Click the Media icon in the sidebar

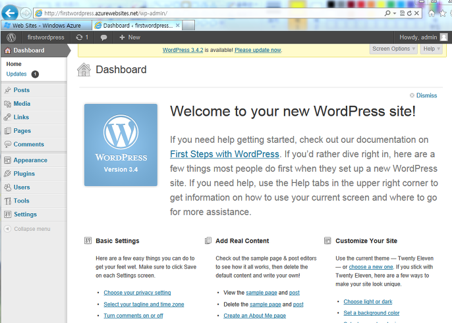coord(7,104)
